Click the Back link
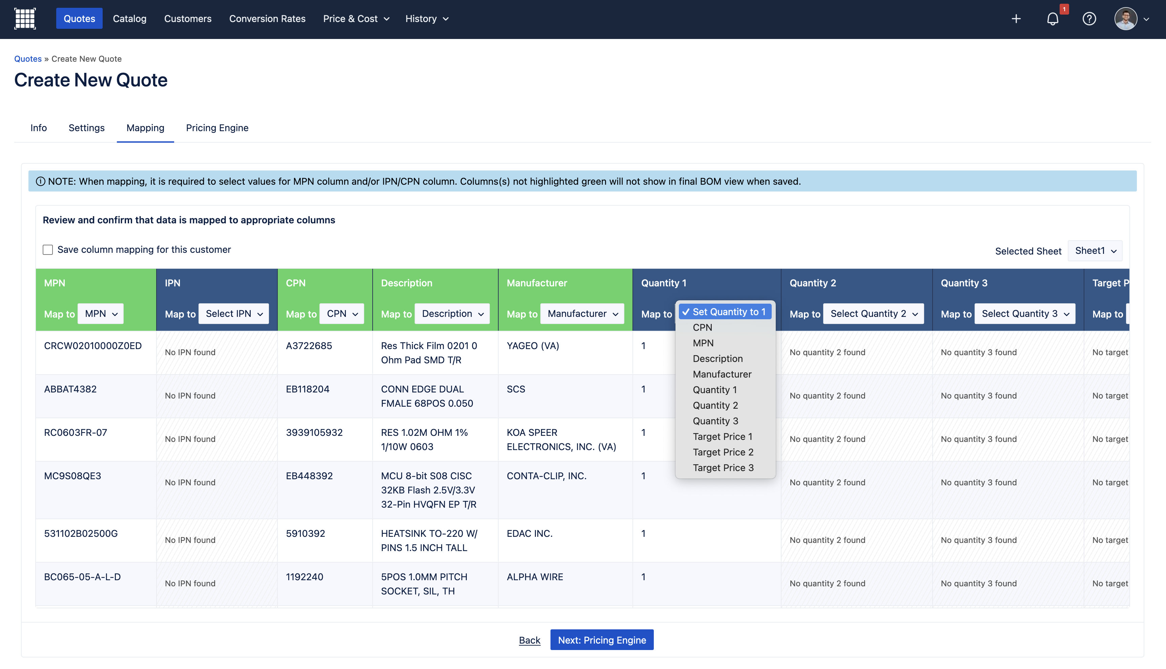This screenshot has height=669, width=1166. point(529,640)
